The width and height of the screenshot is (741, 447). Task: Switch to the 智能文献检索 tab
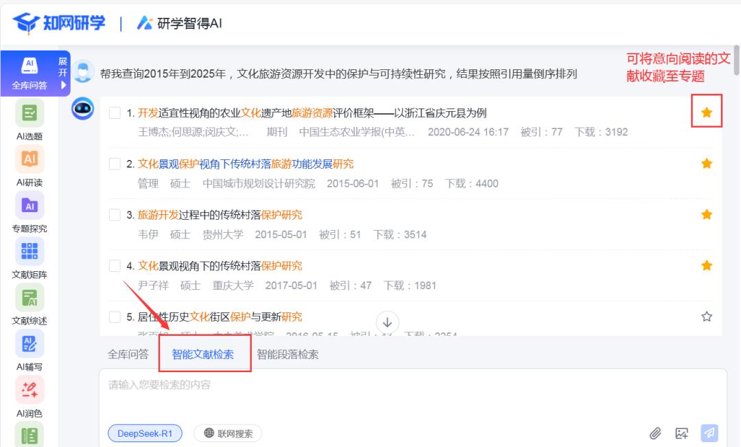(x=202, y=354)
